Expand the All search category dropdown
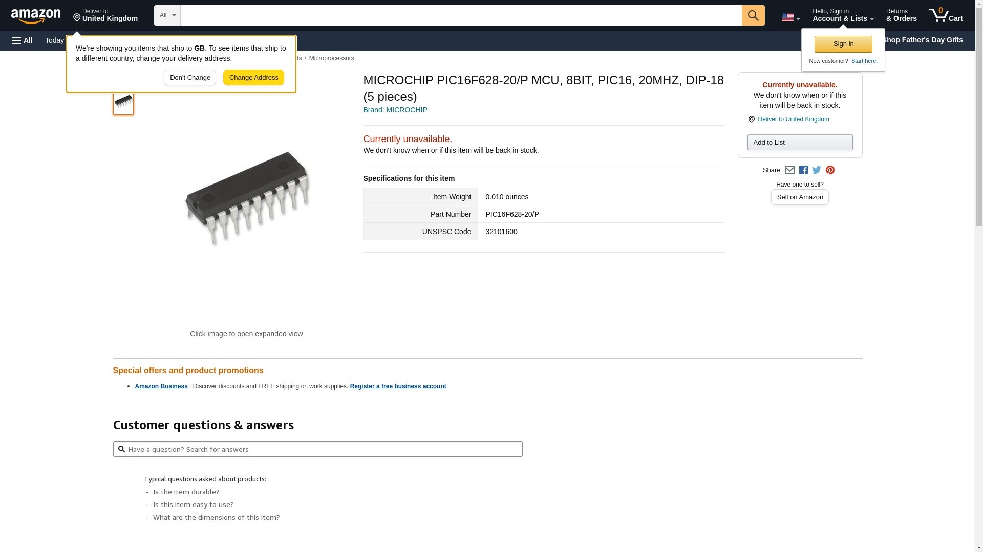 tap(167, 15)
